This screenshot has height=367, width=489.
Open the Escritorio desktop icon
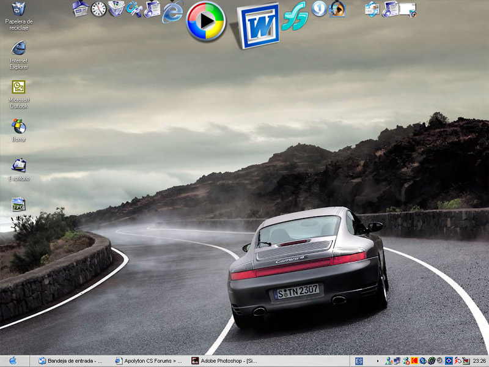click(x=19, y=165)
